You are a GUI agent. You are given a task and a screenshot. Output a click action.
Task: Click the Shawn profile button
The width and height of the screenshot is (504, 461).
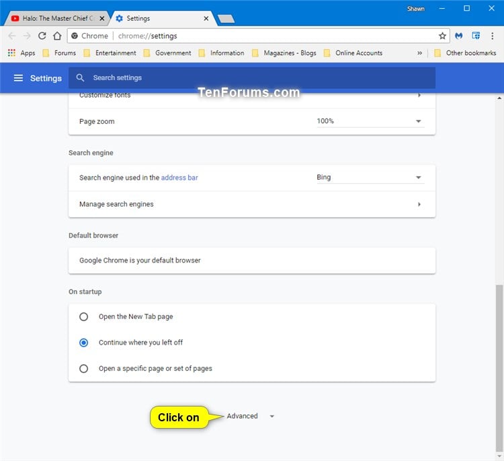415,9
